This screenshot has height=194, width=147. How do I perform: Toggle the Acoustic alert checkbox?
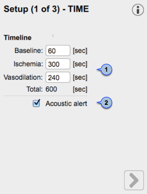click(x=36, y=103)
